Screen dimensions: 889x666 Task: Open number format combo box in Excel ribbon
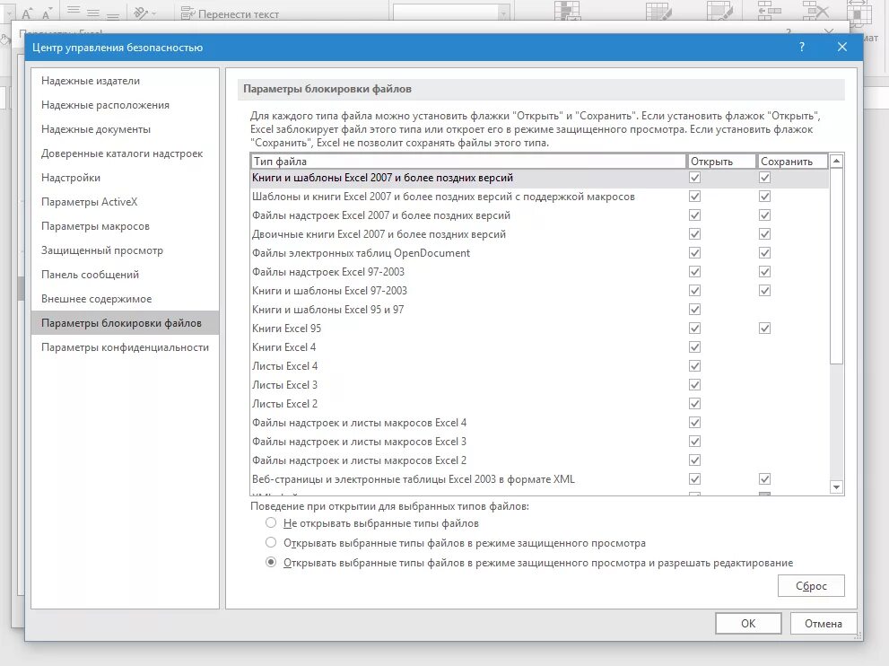point(451,13)
